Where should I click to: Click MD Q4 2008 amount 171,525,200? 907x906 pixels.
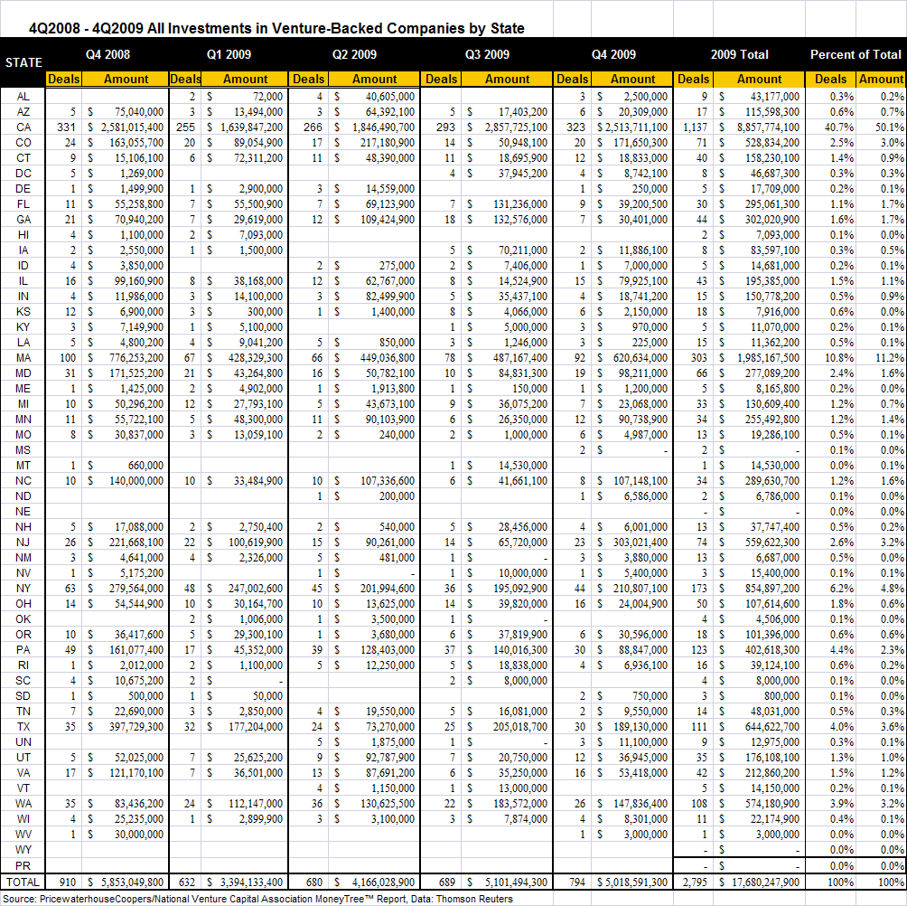tap(136, 373)
